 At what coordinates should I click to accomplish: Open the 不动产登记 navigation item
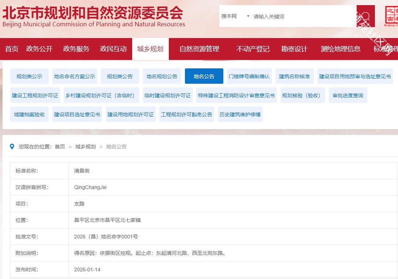(x=253, y=49)
